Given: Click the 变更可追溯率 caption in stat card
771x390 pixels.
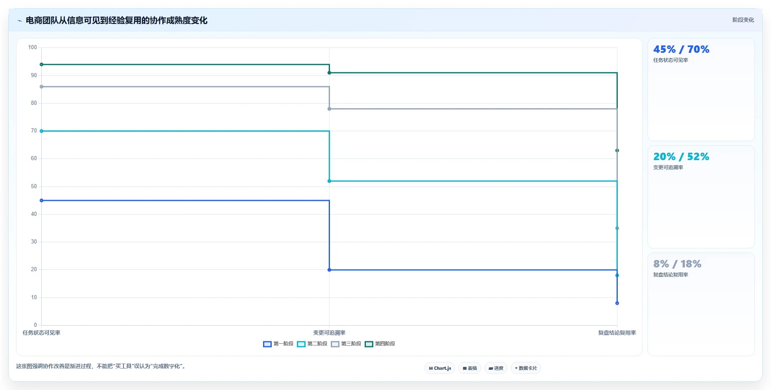Looking at the screenshot, I should tap(668, 168).
